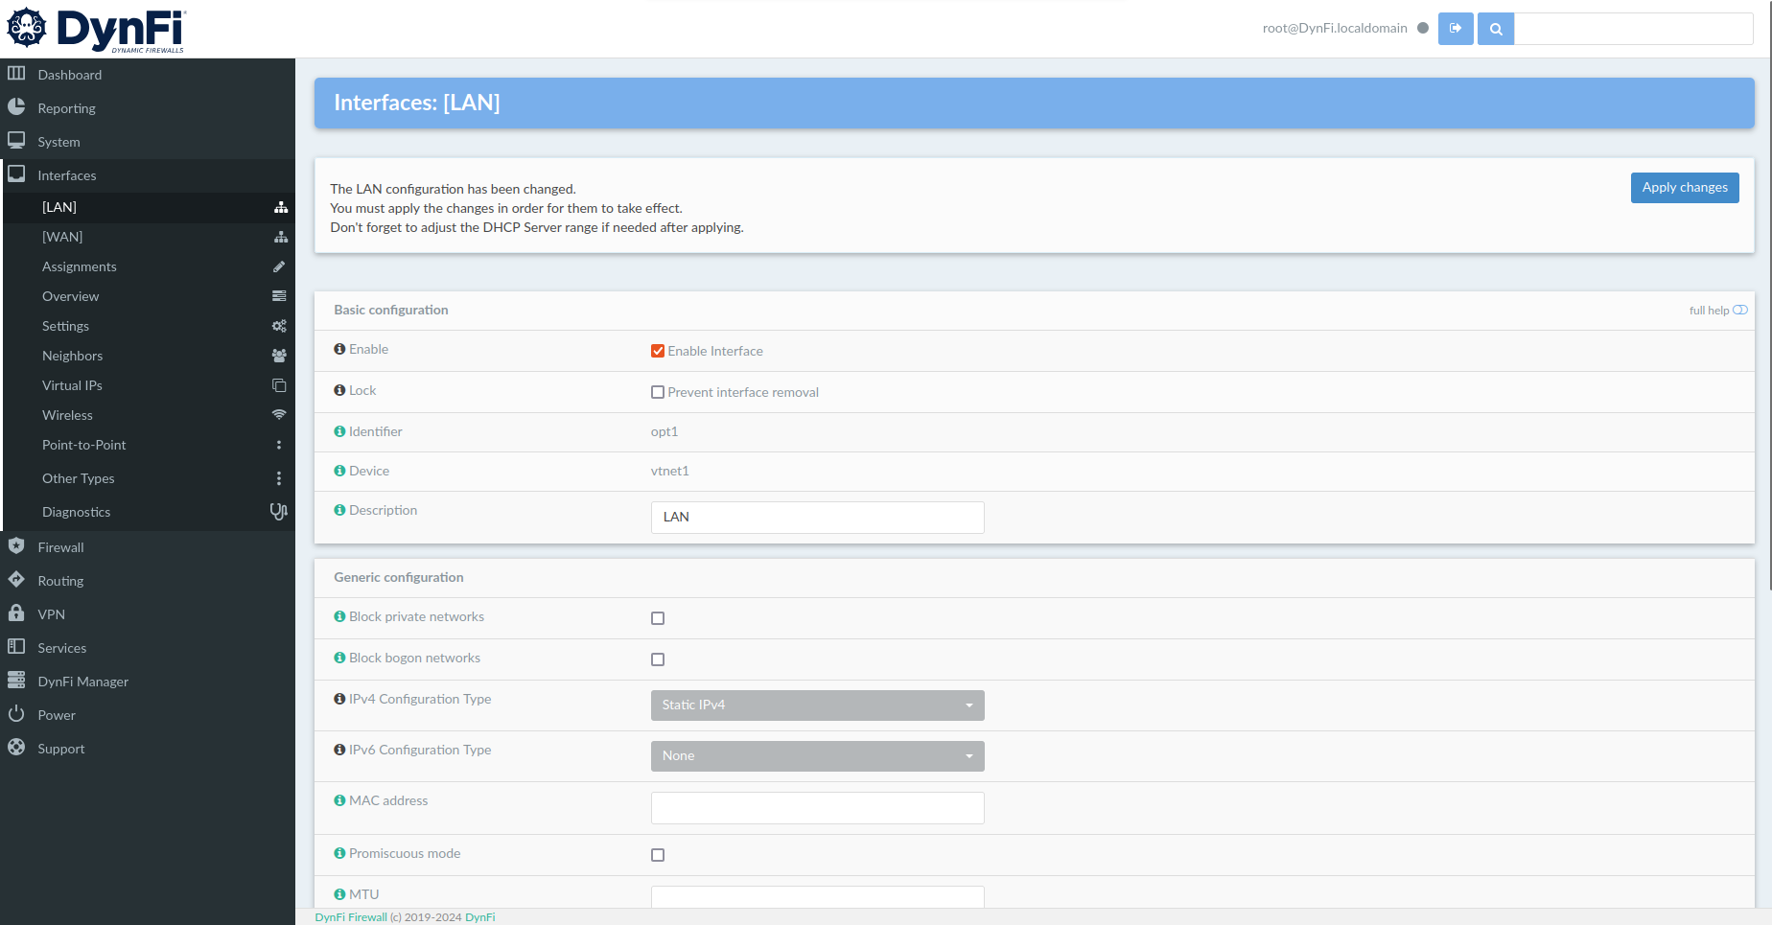Viewport: 1772px width, 925px height.
Task: Expand Point-to-Point submenu in sidebar
Action: coord(84,446)
